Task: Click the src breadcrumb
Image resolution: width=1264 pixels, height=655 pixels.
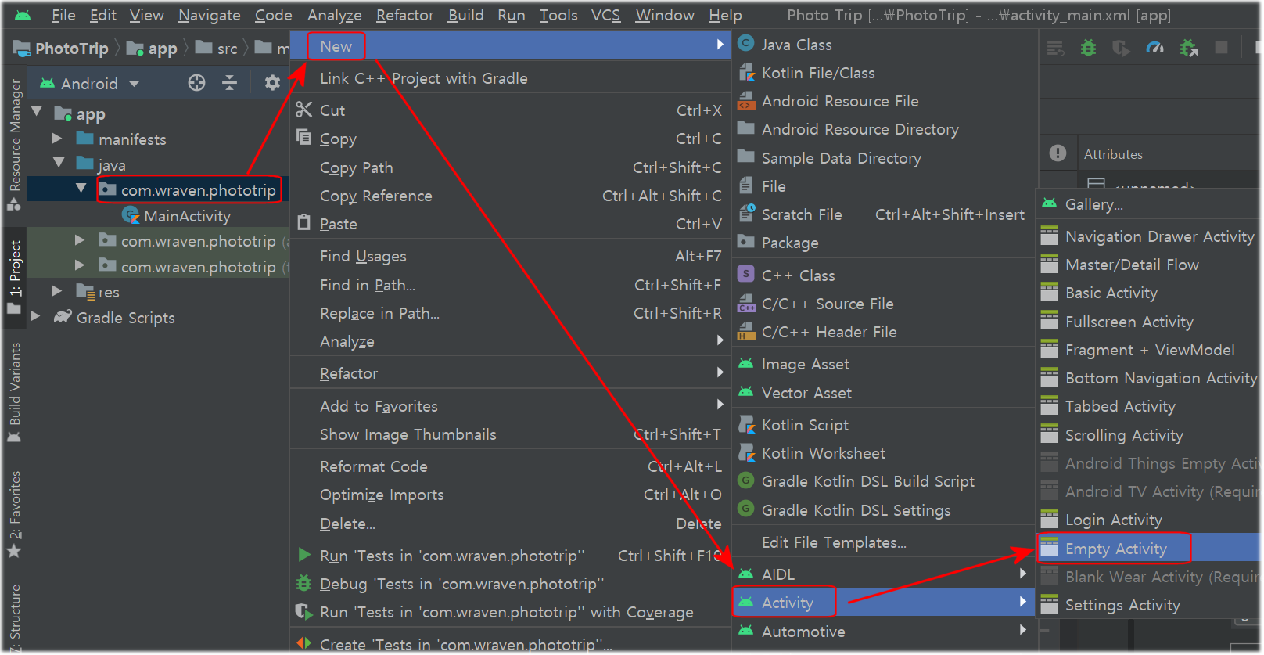Action: click(217, 49)
